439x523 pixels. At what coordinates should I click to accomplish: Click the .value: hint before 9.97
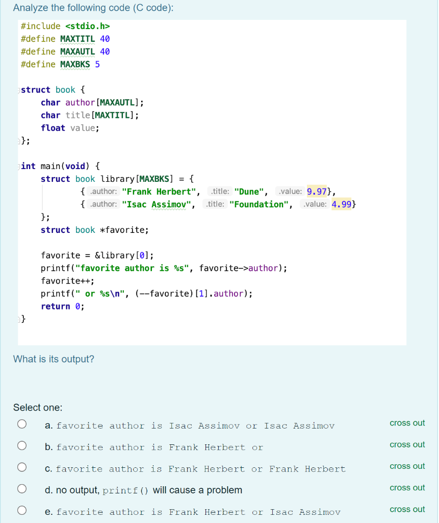(x=290, y=192)
